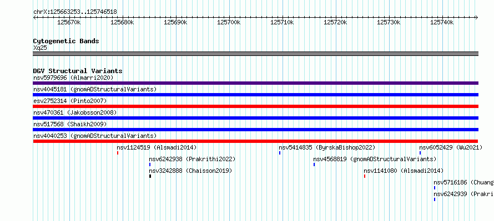Click the small blue nsv5716186 marker

435,188
